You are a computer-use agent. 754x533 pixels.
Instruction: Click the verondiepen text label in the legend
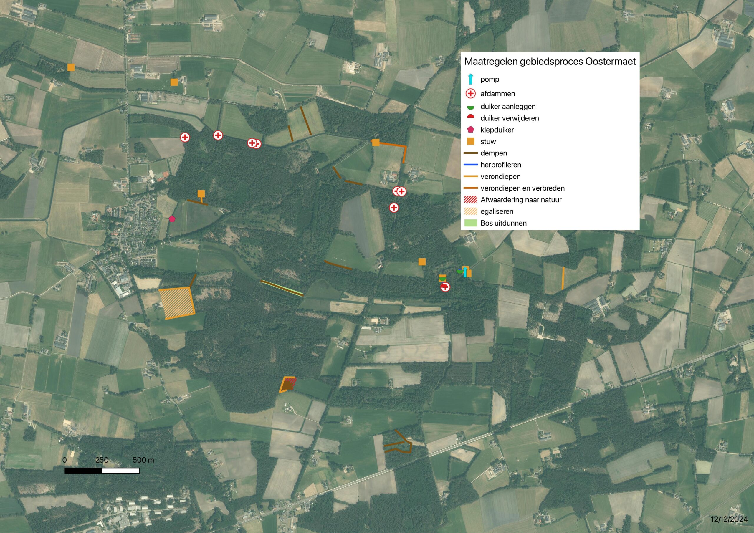tap(500, 177)
